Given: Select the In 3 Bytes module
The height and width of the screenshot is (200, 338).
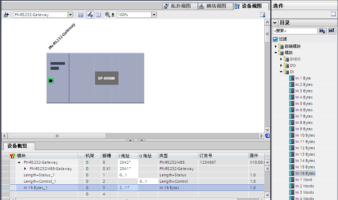Looking at the screenshot, I should click(x=304, y=91).
